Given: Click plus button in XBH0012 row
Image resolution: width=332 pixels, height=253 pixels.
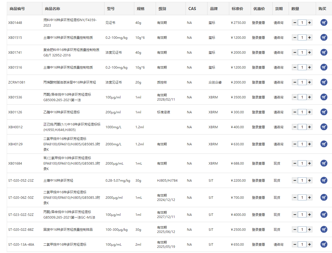Looking at the screenshot, I should click(x=309, y=127).
